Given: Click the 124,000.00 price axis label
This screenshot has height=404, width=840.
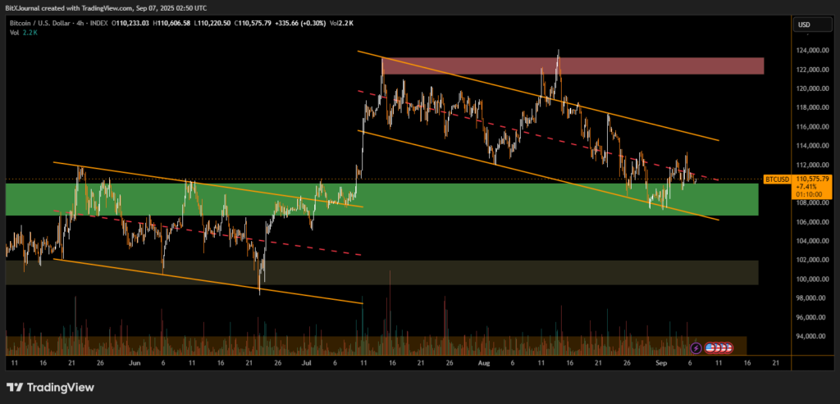Looking at the screenshot, I should point(810,51).
